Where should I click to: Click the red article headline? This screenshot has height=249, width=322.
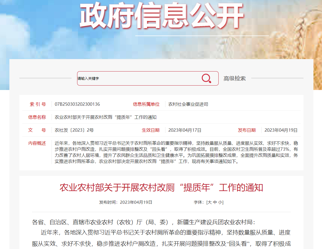161,188
